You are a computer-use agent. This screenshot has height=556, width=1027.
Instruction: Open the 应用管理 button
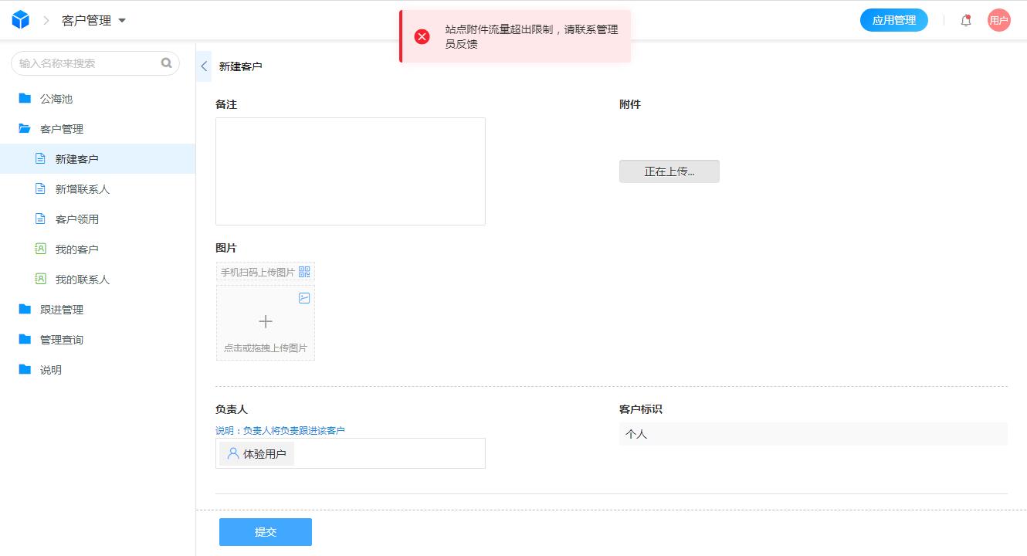893,20
